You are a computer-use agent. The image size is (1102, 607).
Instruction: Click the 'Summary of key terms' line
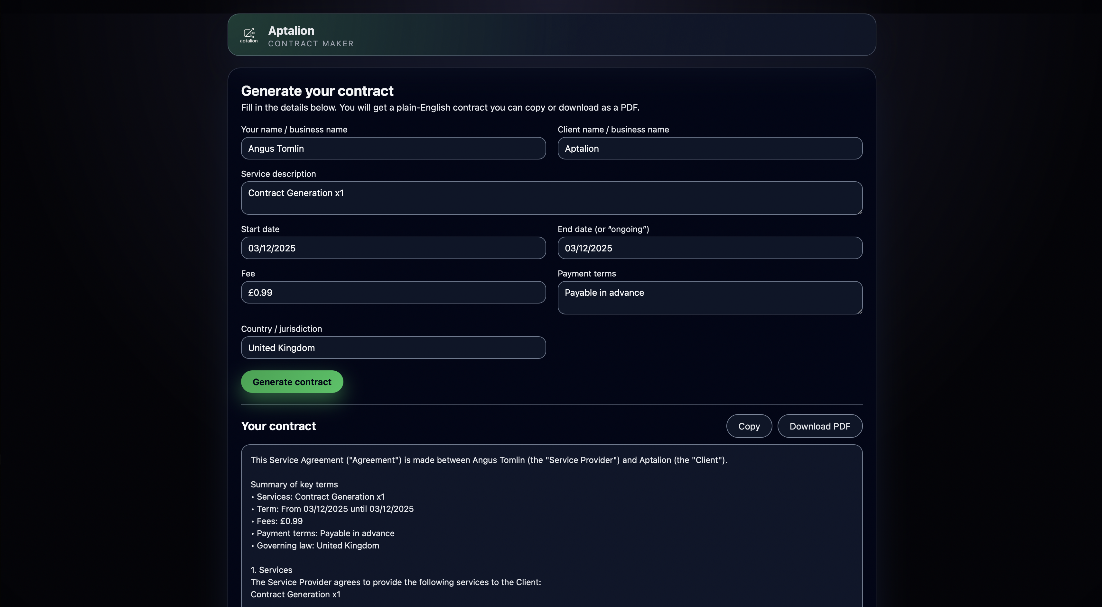(x=294, y=484)
